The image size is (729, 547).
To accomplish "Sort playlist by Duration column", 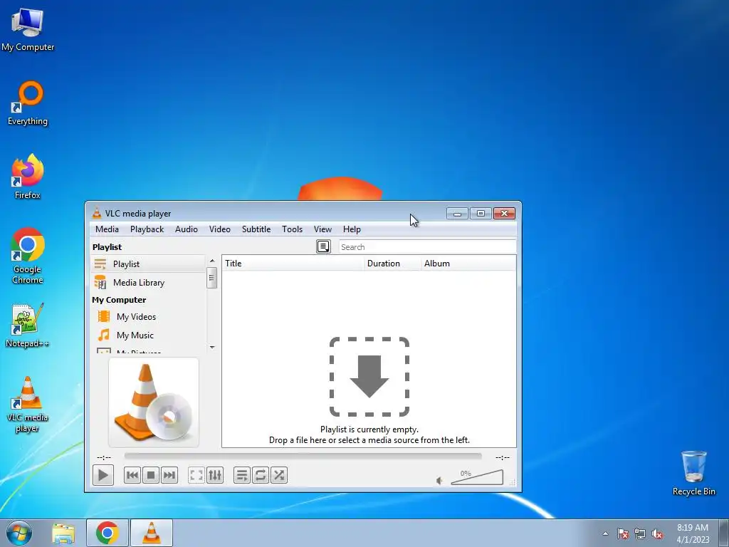I will click(392, 264).
